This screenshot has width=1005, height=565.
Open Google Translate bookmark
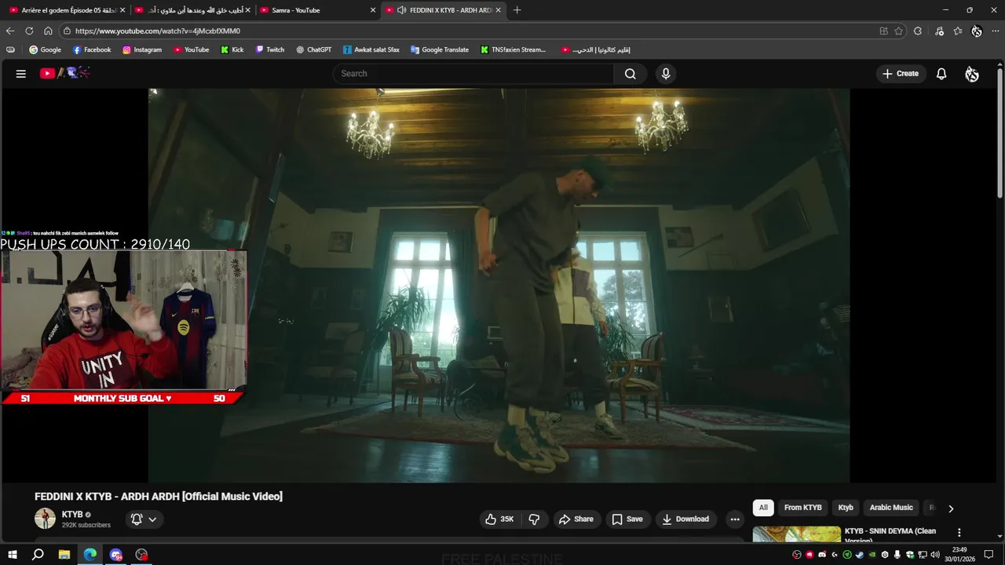pos(440,49)
